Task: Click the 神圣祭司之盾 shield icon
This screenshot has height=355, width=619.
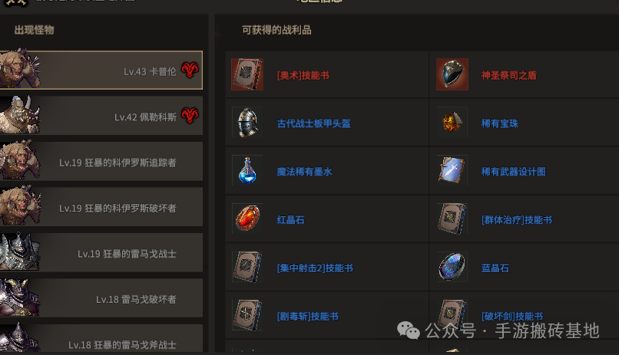Action: point(452,74)
